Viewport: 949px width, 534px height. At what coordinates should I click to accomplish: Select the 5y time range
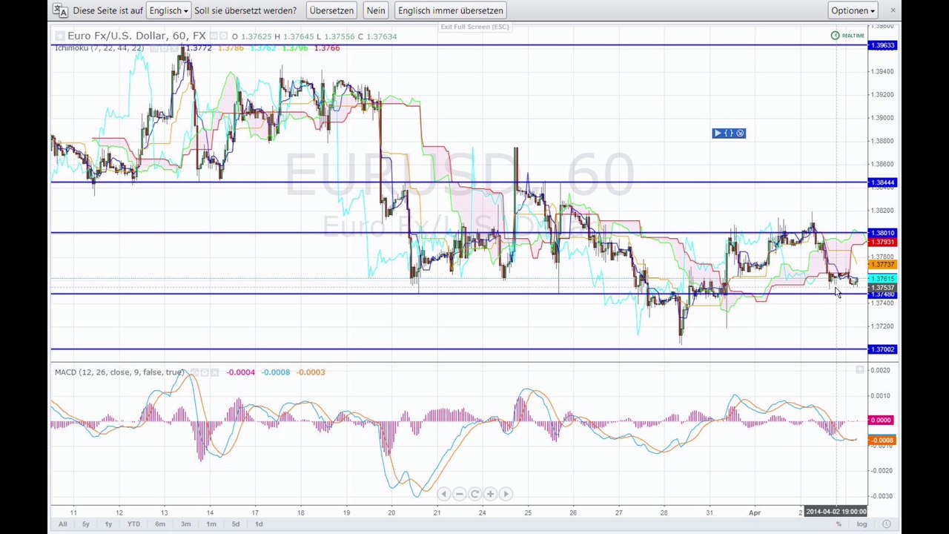click(x=85, y=524)
